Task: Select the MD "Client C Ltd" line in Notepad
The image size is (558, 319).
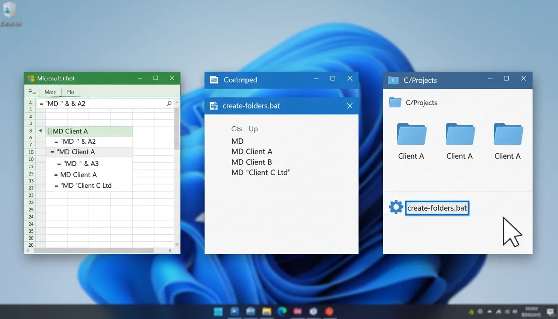Action: click(x=261, y=172)
